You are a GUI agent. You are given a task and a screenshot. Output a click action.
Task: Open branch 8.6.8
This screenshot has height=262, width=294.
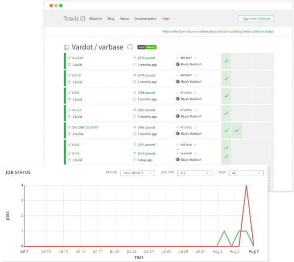click(75, 145)
